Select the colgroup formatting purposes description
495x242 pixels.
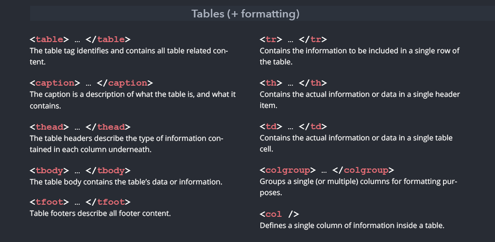click(x=358, y=187)
